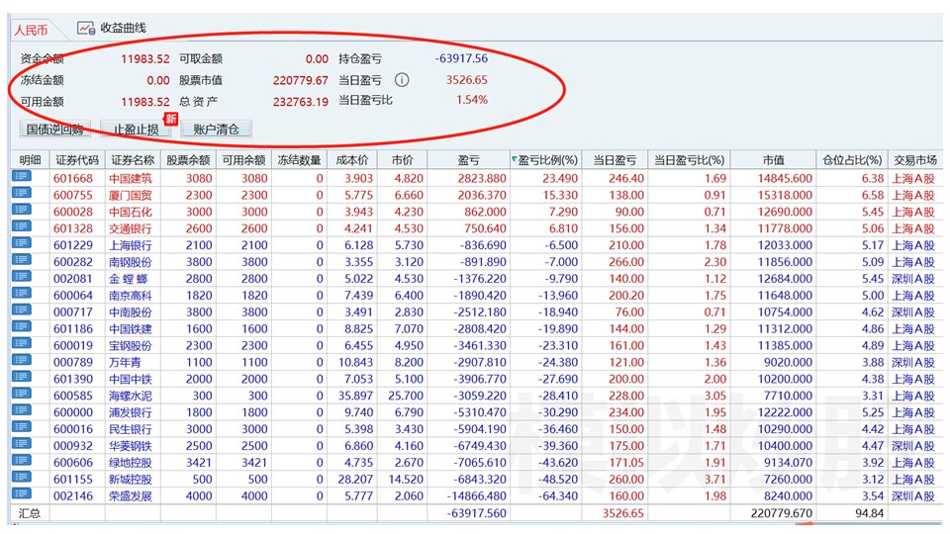Open details icon for 宝钢股份 row
This screenshot has width=950, height=534.
coord(21,343)
